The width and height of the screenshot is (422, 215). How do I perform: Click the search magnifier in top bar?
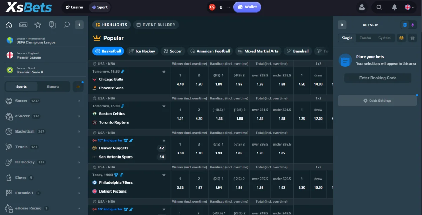[379, 7]
